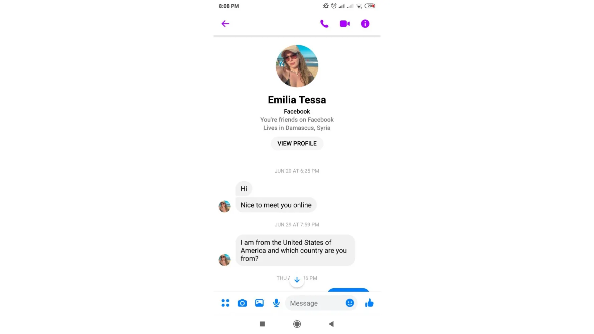Open Emilia Tessa's large profile picture
The image size is (594, 334).
[297, 66]
